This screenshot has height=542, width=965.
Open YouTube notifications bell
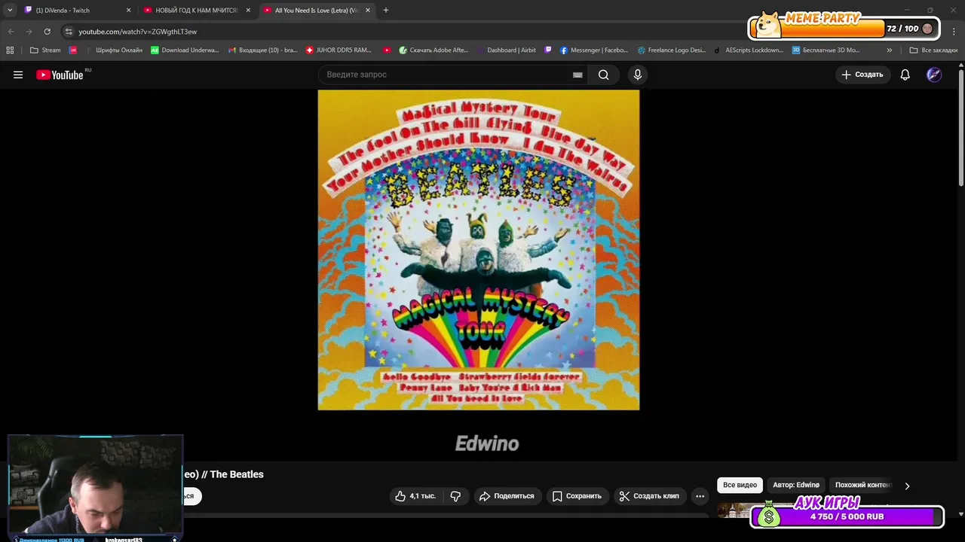pos(905,75)
